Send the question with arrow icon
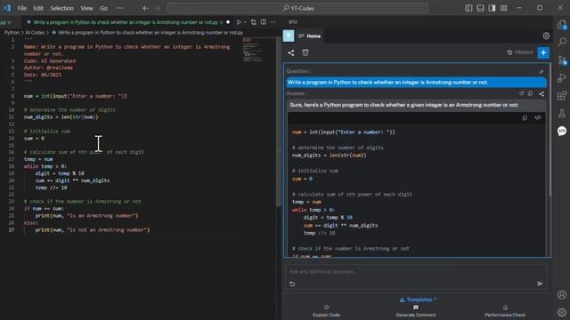The height and width of the screenshot is (320, 570). pyautogui.click(x=540, y=284)
